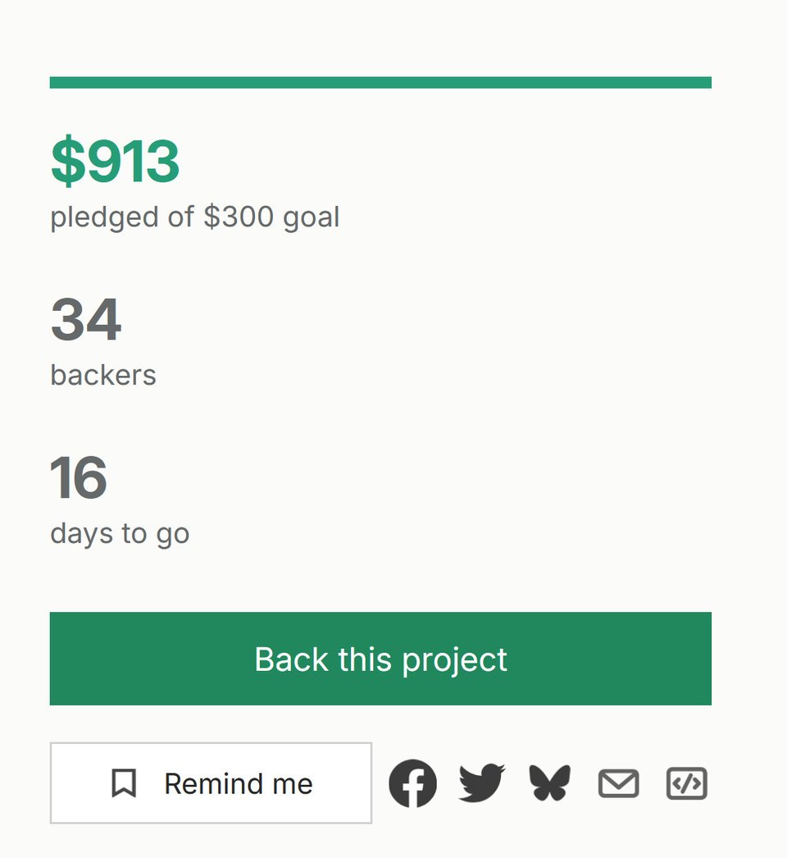Select the pledged of $300 goal text
Viewport: 787px width, 858px height.
[195, 217]
